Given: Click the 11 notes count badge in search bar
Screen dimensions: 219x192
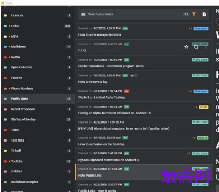Looking at the screenshot, I should (x=186, y=14).
